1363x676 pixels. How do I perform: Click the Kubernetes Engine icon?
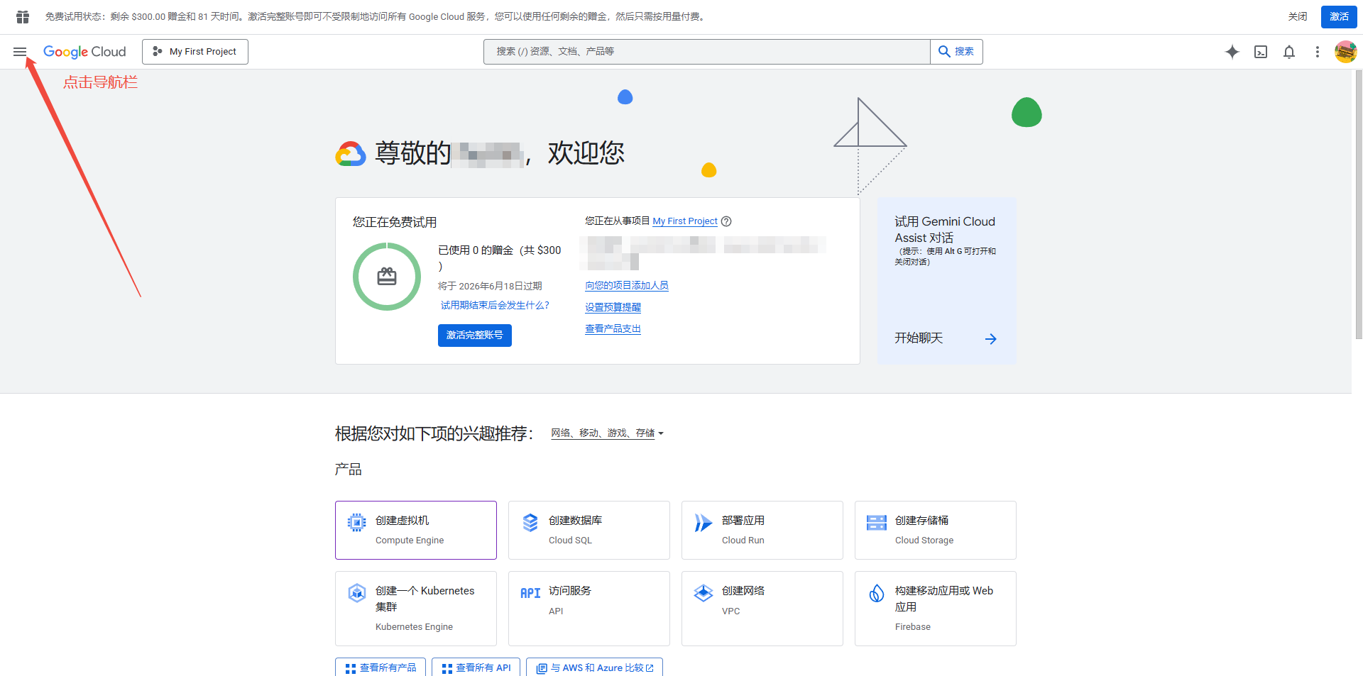pyautogui.click(x=357, y=593)
